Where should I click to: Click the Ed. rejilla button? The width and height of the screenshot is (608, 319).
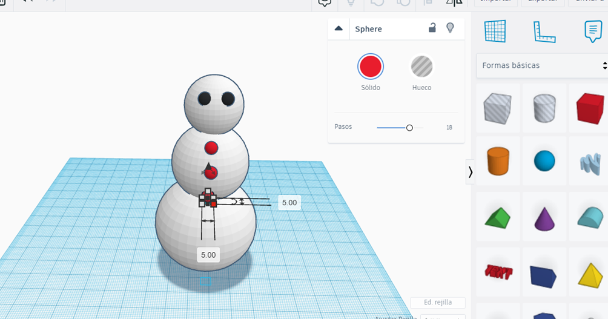click(438, 302)
